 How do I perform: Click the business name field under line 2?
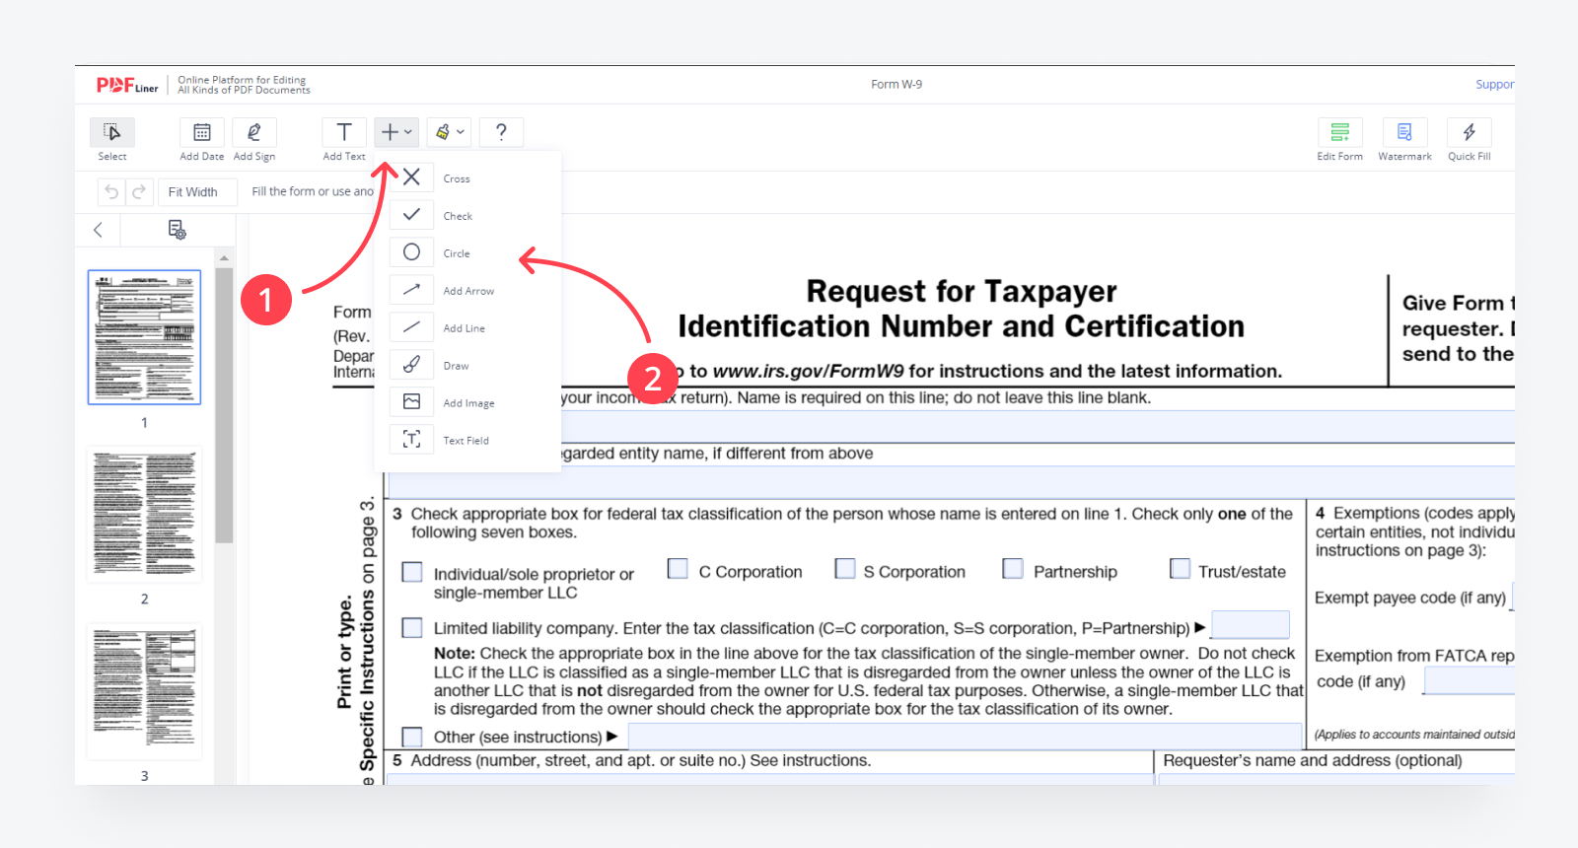(x=952, y=483)
